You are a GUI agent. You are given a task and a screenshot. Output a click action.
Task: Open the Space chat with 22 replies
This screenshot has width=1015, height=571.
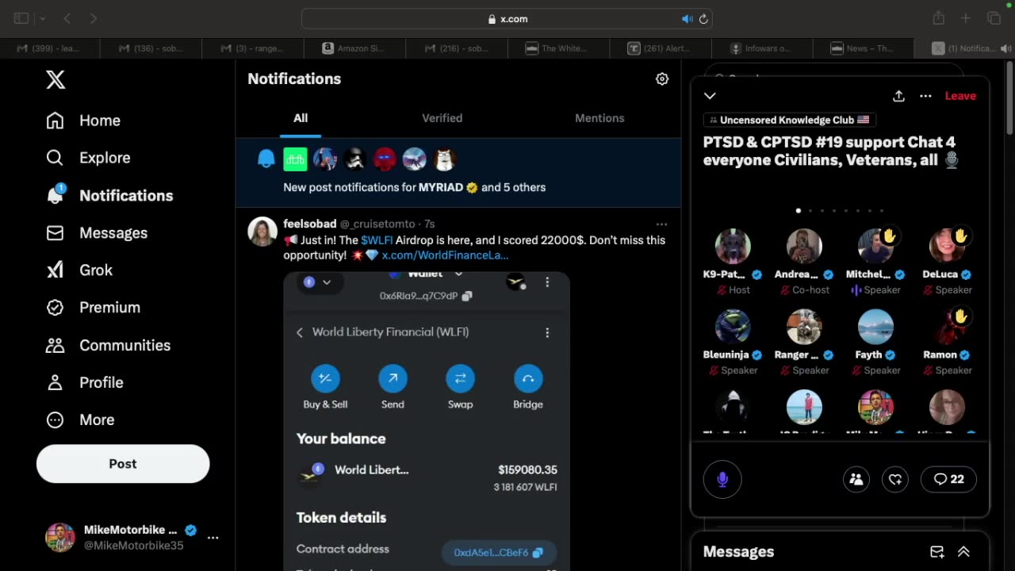click(x=949, y=479)
